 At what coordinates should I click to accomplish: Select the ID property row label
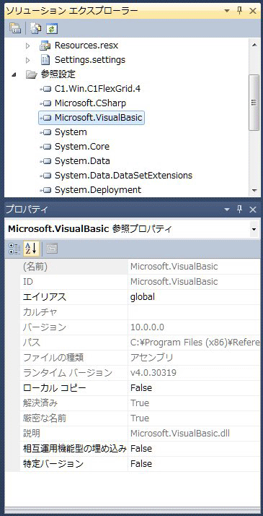click(28, 282)
